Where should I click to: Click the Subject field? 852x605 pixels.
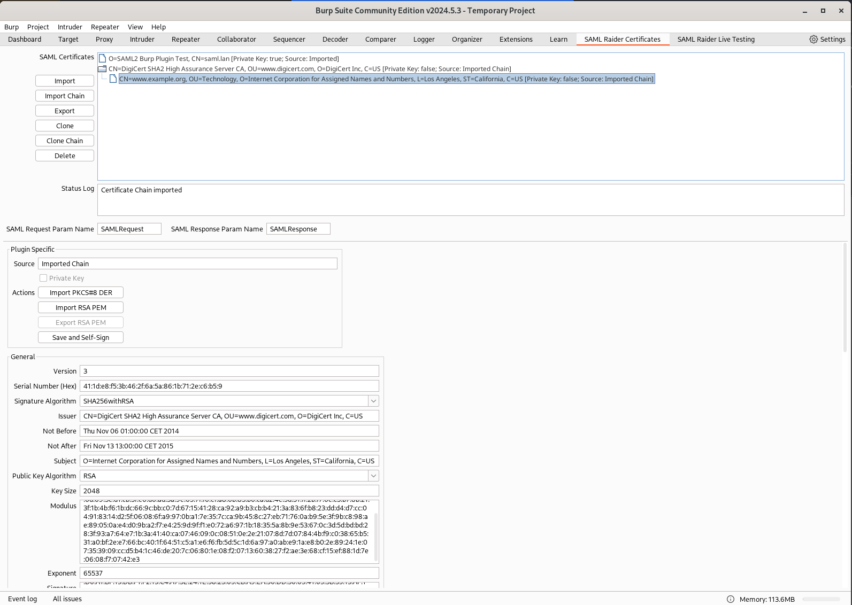(229, 461)
